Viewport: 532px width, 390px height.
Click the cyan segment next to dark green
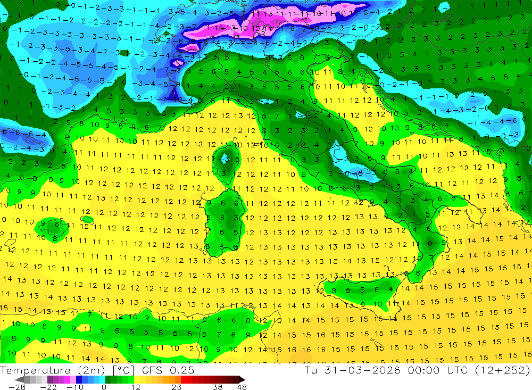[x=102, y=379]
